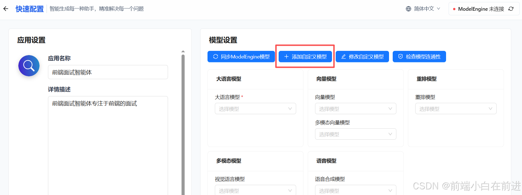Open the 重排模型 select dropdown
The width and height of the screenshot is (522, 195).
[456, 109]
